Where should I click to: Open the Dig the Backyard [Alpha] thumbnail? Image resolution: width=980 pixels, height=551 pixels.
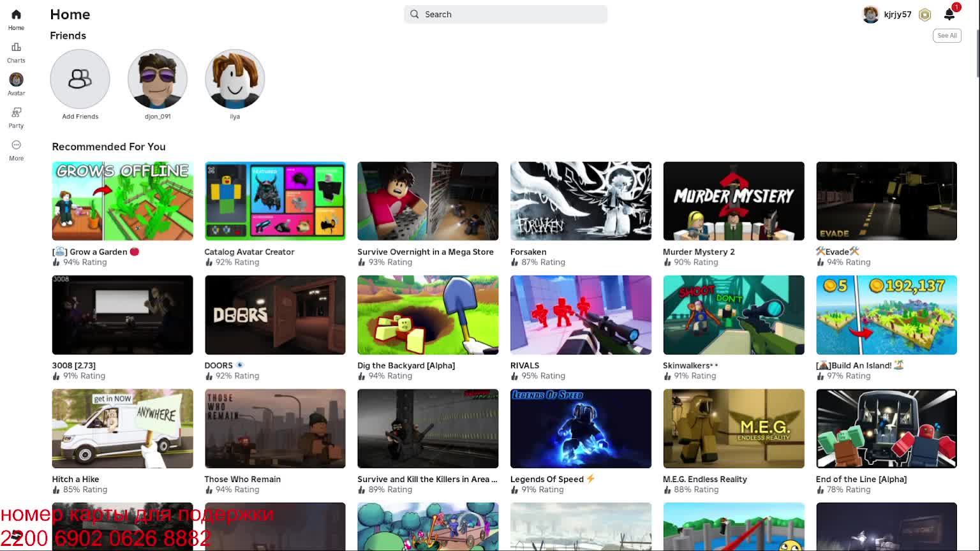(x=427, y=315)
